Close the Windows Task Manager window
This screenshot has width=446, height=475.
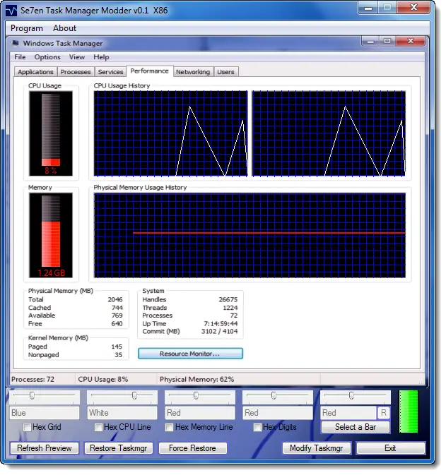pos(411,41)
